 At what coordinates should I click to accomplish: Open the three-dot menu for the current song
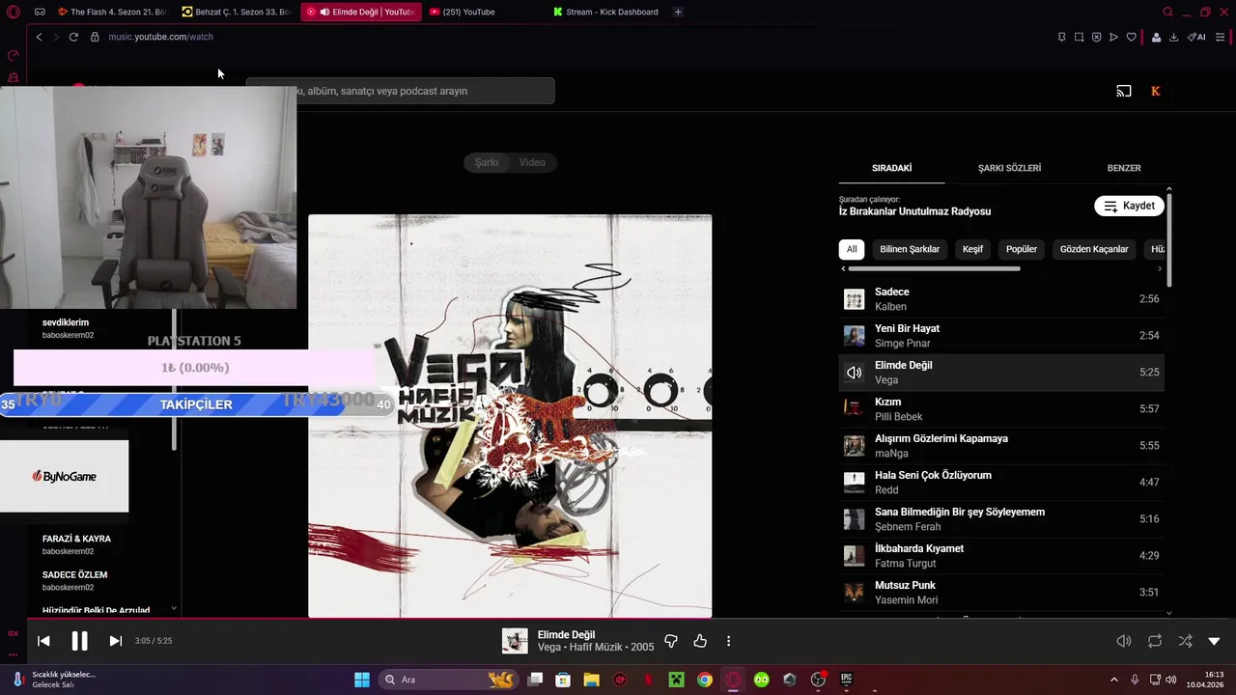[728, 641]
